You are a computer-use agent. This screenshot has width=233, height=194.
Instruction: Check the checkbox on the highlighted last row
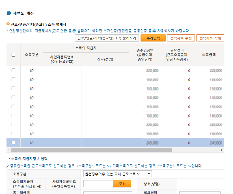tap(13, 143)
